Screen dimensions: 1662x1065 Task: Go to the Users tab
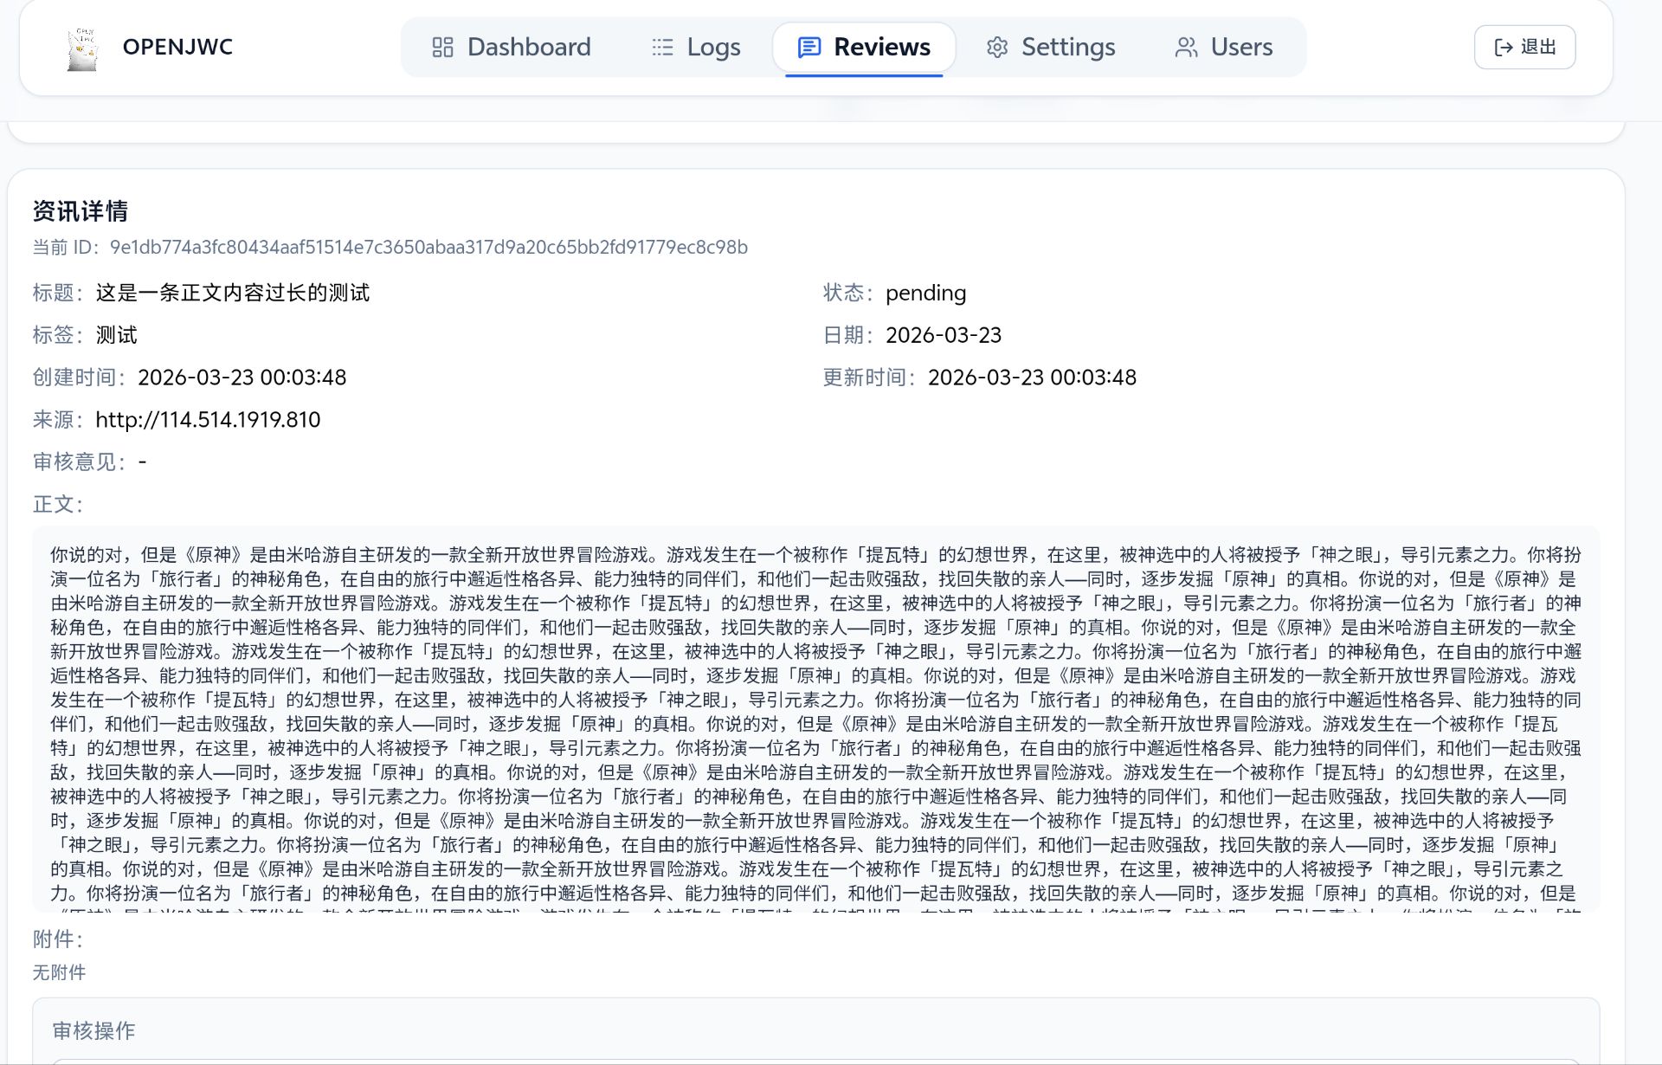(x=1241, y=47)
